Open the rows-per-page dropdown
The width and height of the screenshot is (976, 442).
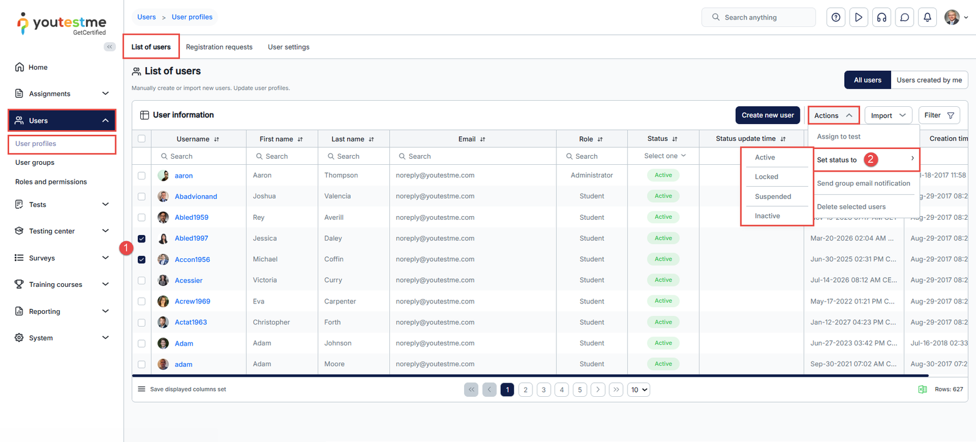click(639, 389)
